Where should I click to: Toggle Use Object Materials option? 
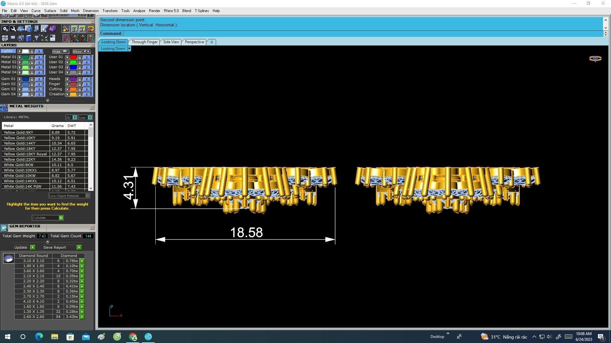[88, 196]
